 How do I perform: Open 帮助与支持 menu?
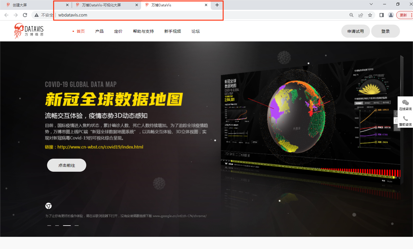pos(143,31)
